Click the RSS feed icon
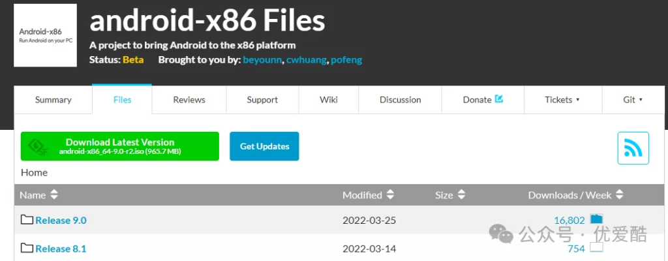Screen dimensions: 668x261 coord(633,148)
